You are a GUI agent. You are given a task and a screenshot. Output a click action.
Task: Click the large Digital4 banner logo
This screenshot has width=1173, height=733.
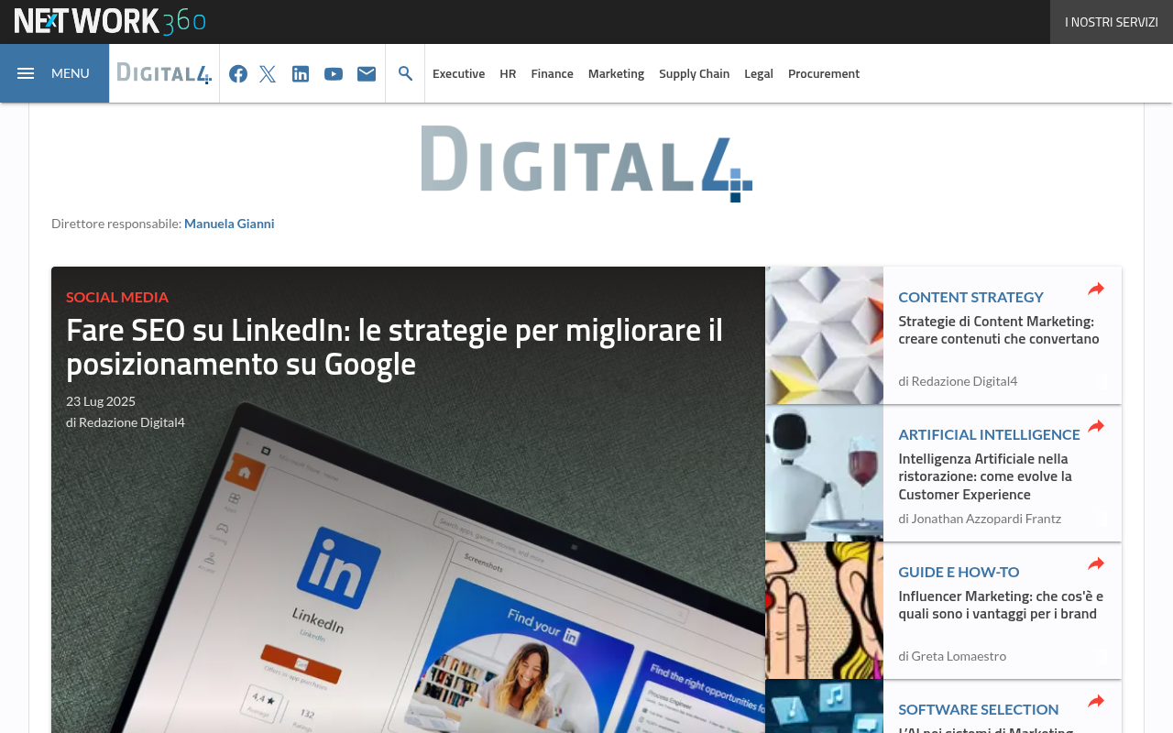point(586,163)
